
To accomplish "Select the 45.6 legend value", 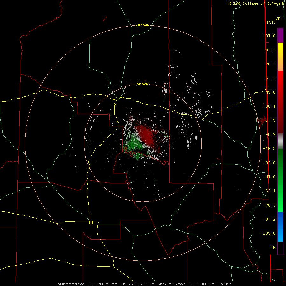I will coord(270,92).
